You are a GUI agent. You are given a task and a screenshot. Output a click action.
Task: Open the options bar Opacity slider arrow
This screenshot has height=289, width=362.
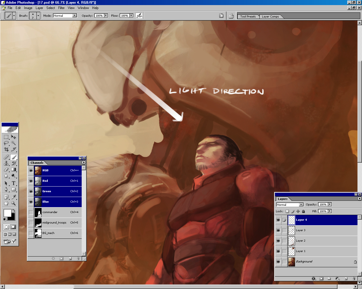(106, 16)
